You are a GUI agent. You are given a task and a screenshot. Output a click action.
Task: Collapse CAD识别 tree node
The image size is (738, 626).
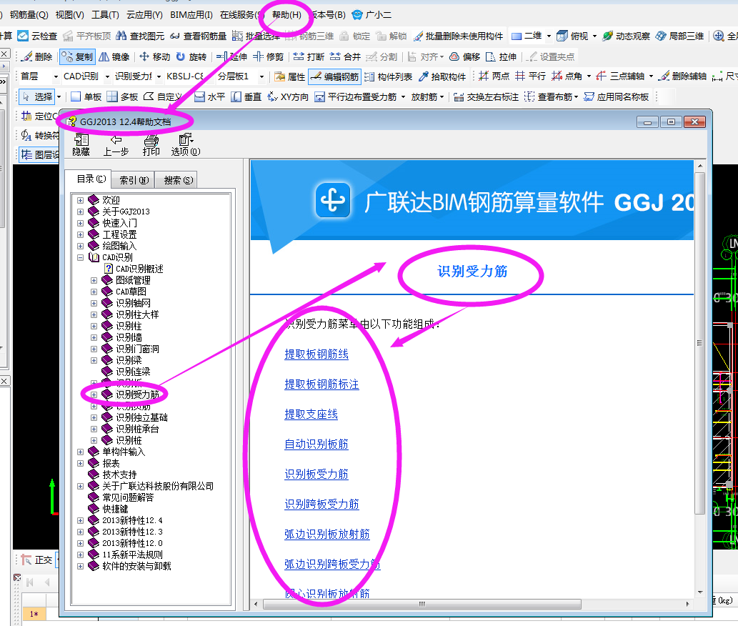[x=81, y=257]
